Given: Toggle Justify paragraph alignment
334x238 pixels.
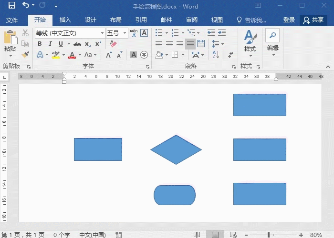Looking at the screenshot, I should (x=190, y=44).
